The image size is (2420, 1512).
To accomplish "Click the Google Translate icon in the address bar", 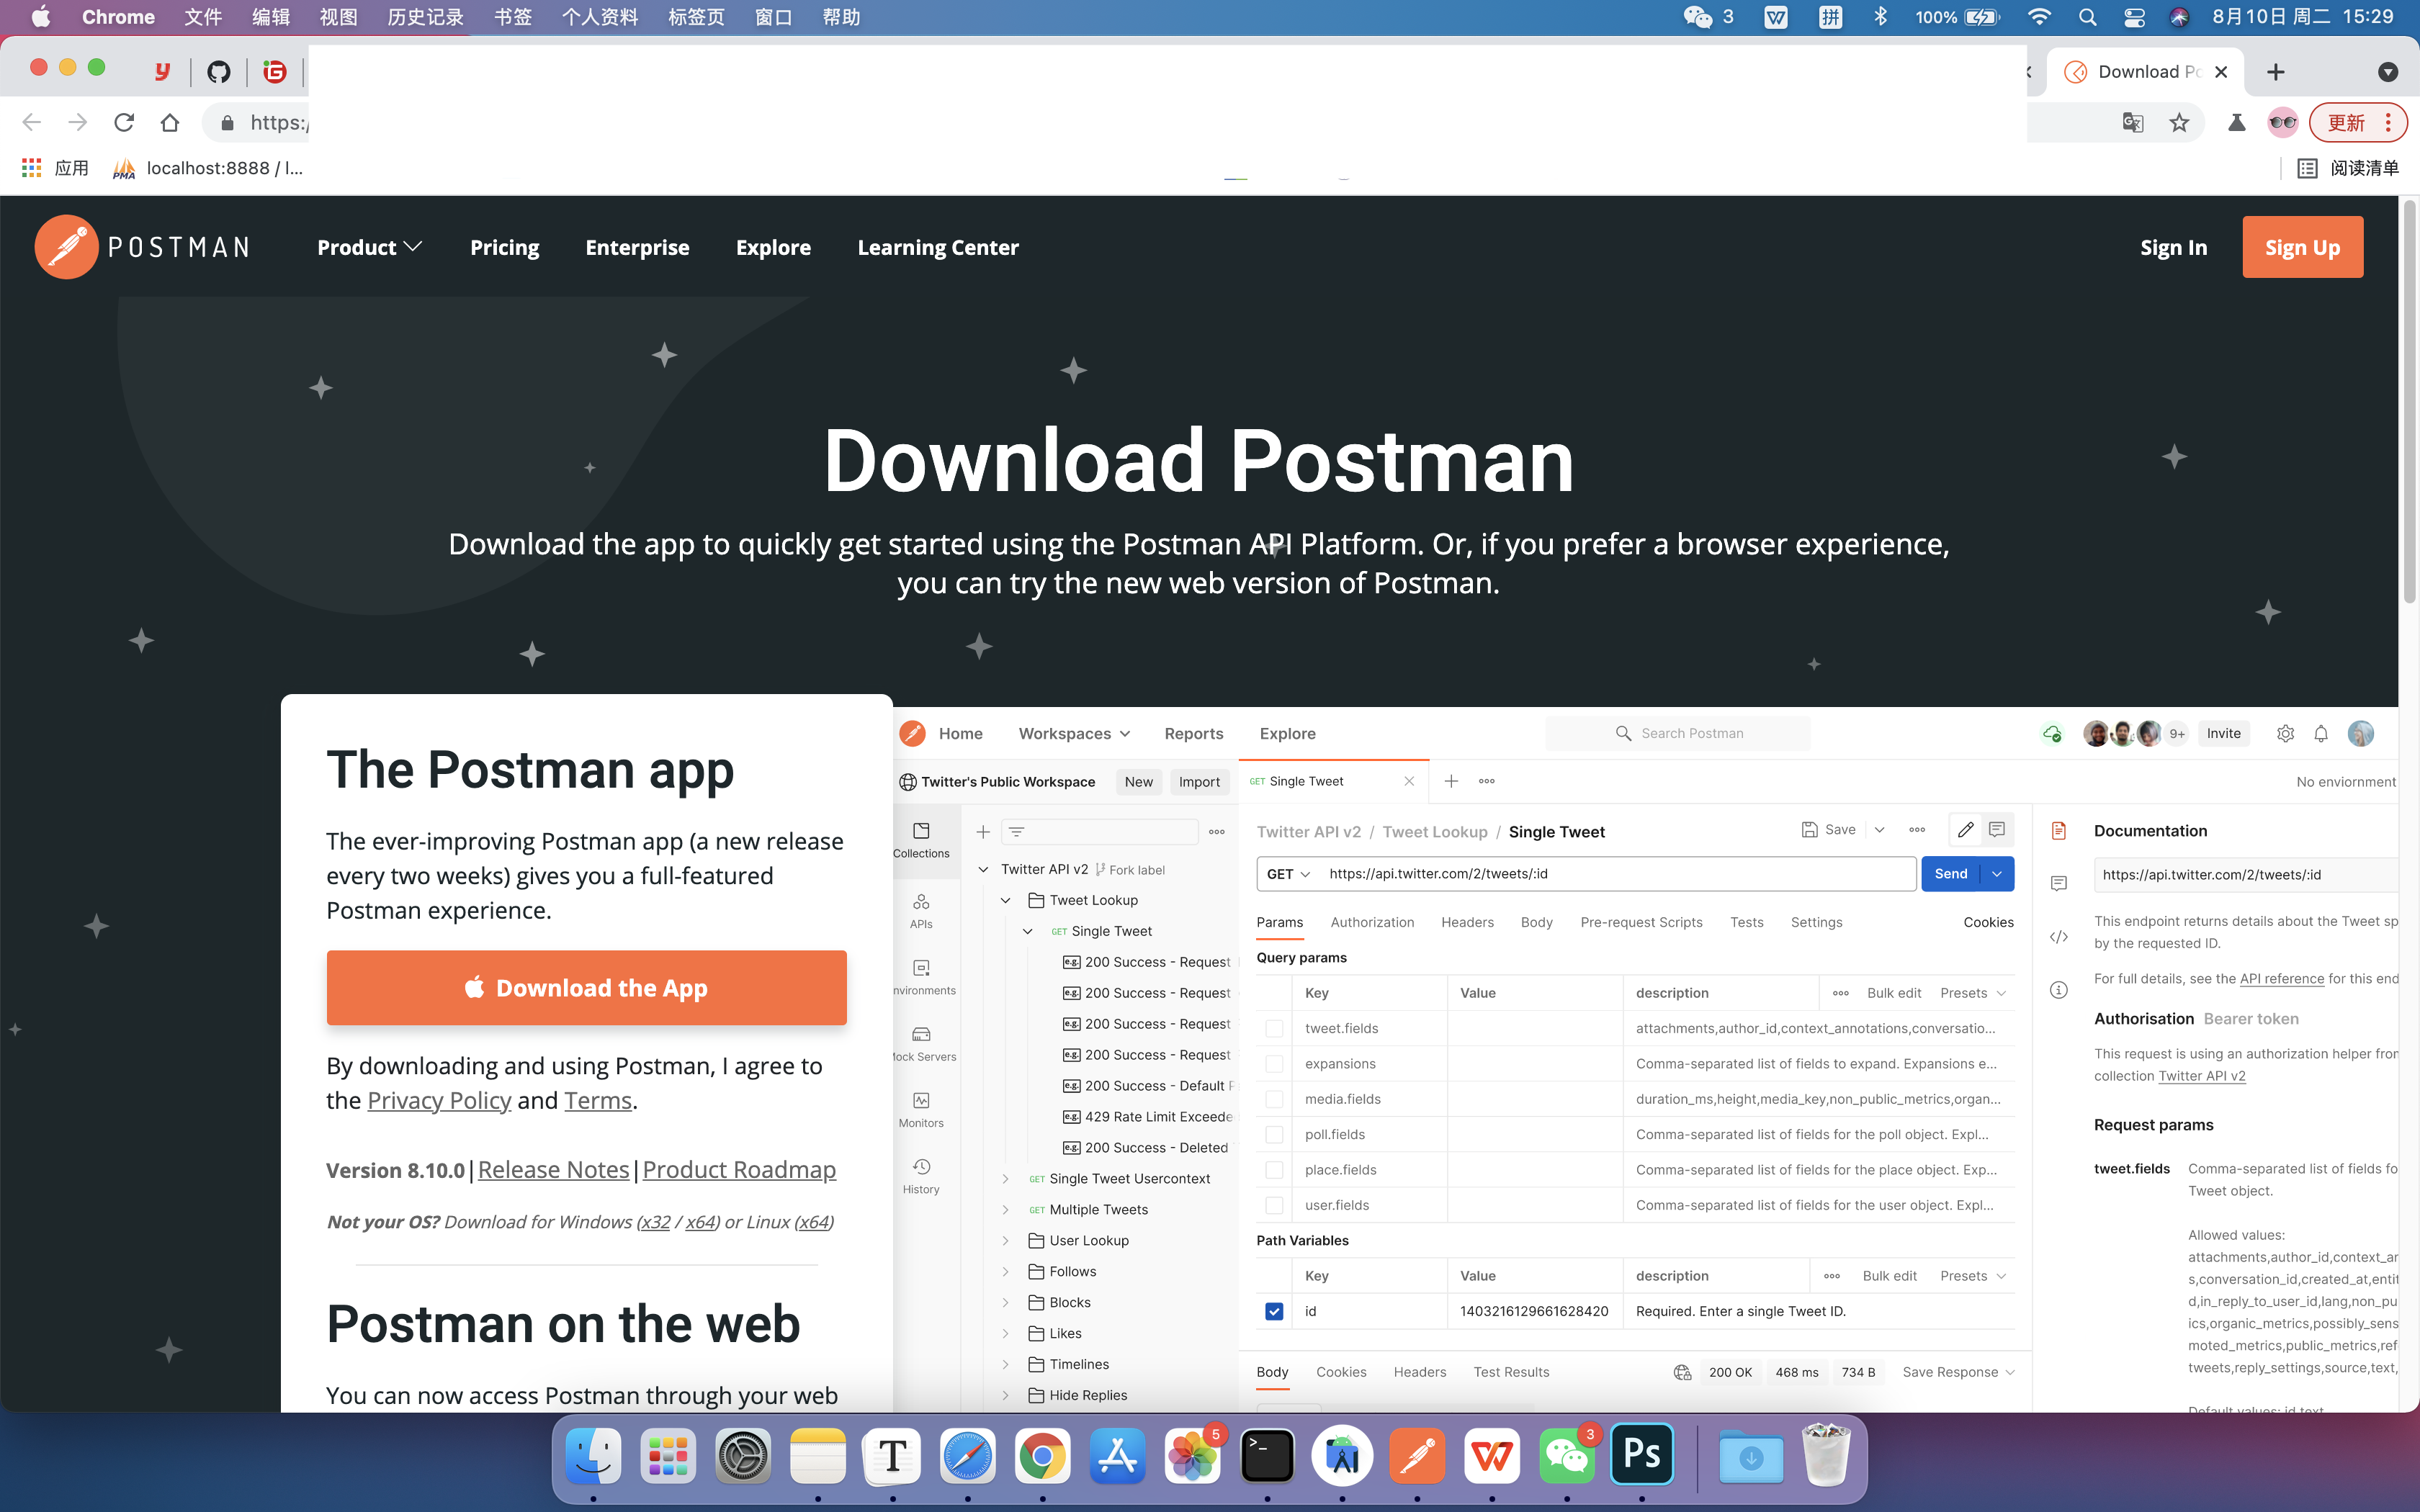I will pyautogui.click(x=2132, y=123).
